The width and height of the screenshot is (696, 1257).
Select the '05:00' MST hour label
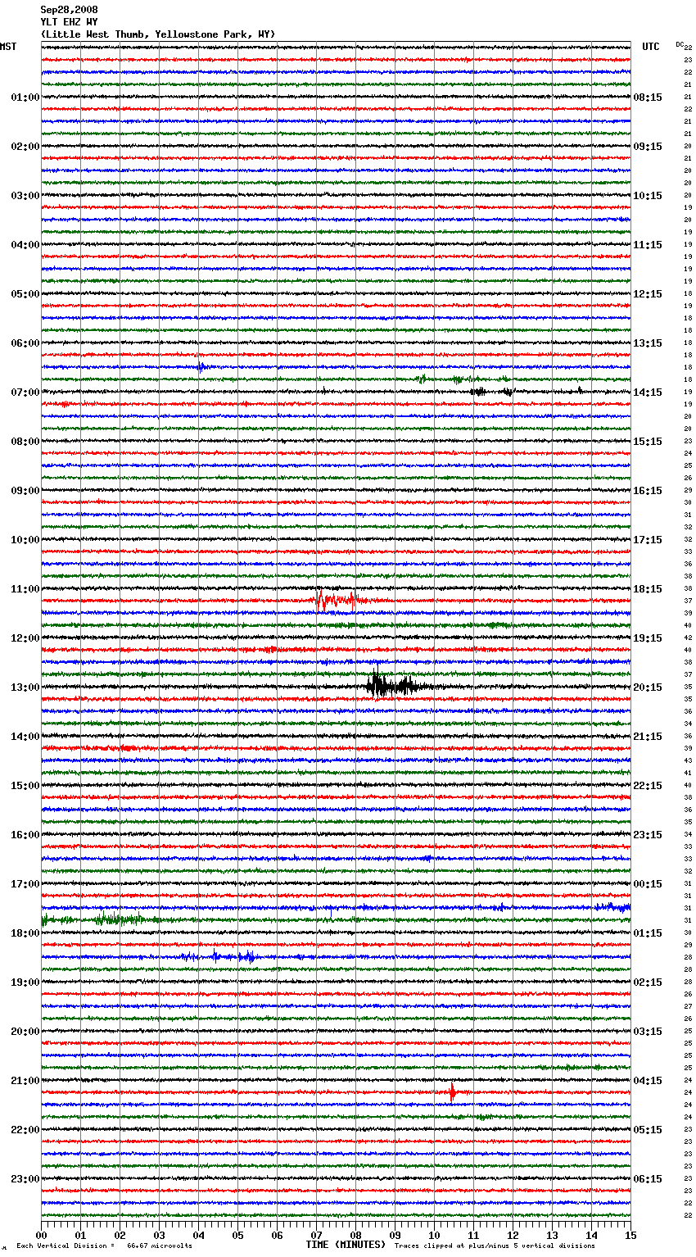point(25,294)
